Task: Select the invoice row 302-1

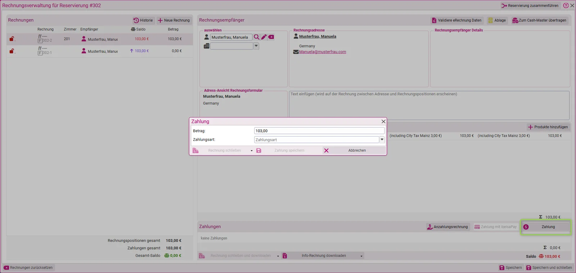Action: pyautogui.click(x=100, y=51)
